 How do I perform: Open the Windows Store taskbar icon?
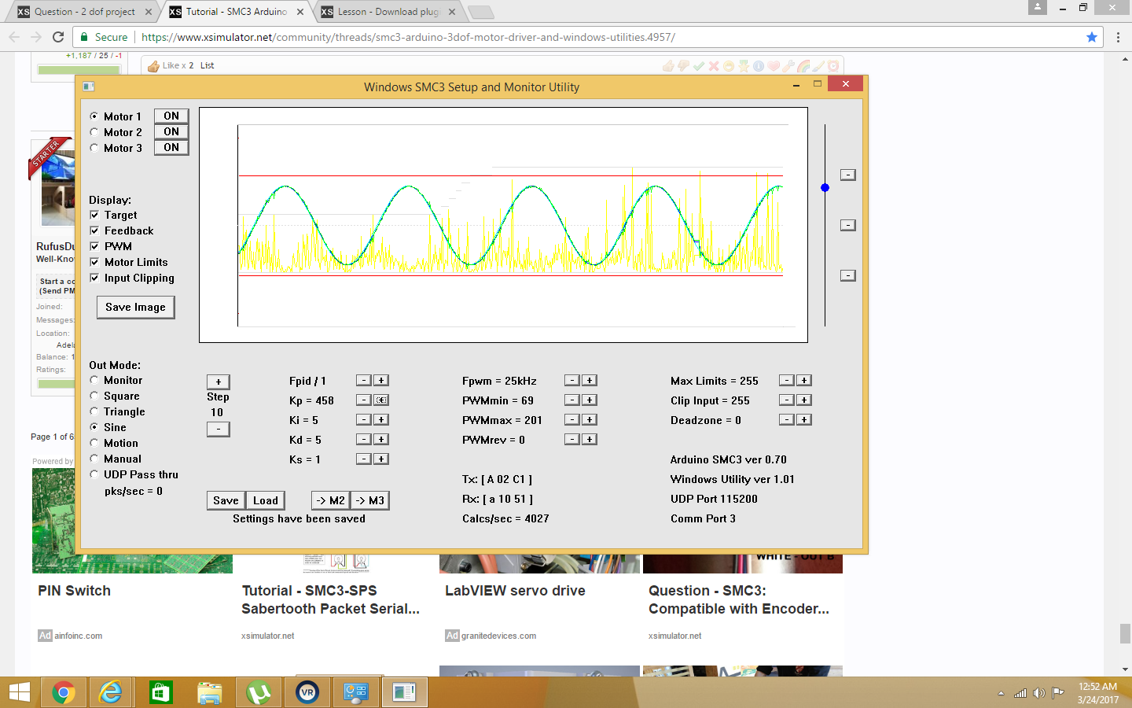coord(160,692)
